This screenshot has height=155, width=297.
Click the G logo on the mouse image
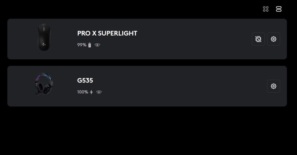(x=44, y=44)
